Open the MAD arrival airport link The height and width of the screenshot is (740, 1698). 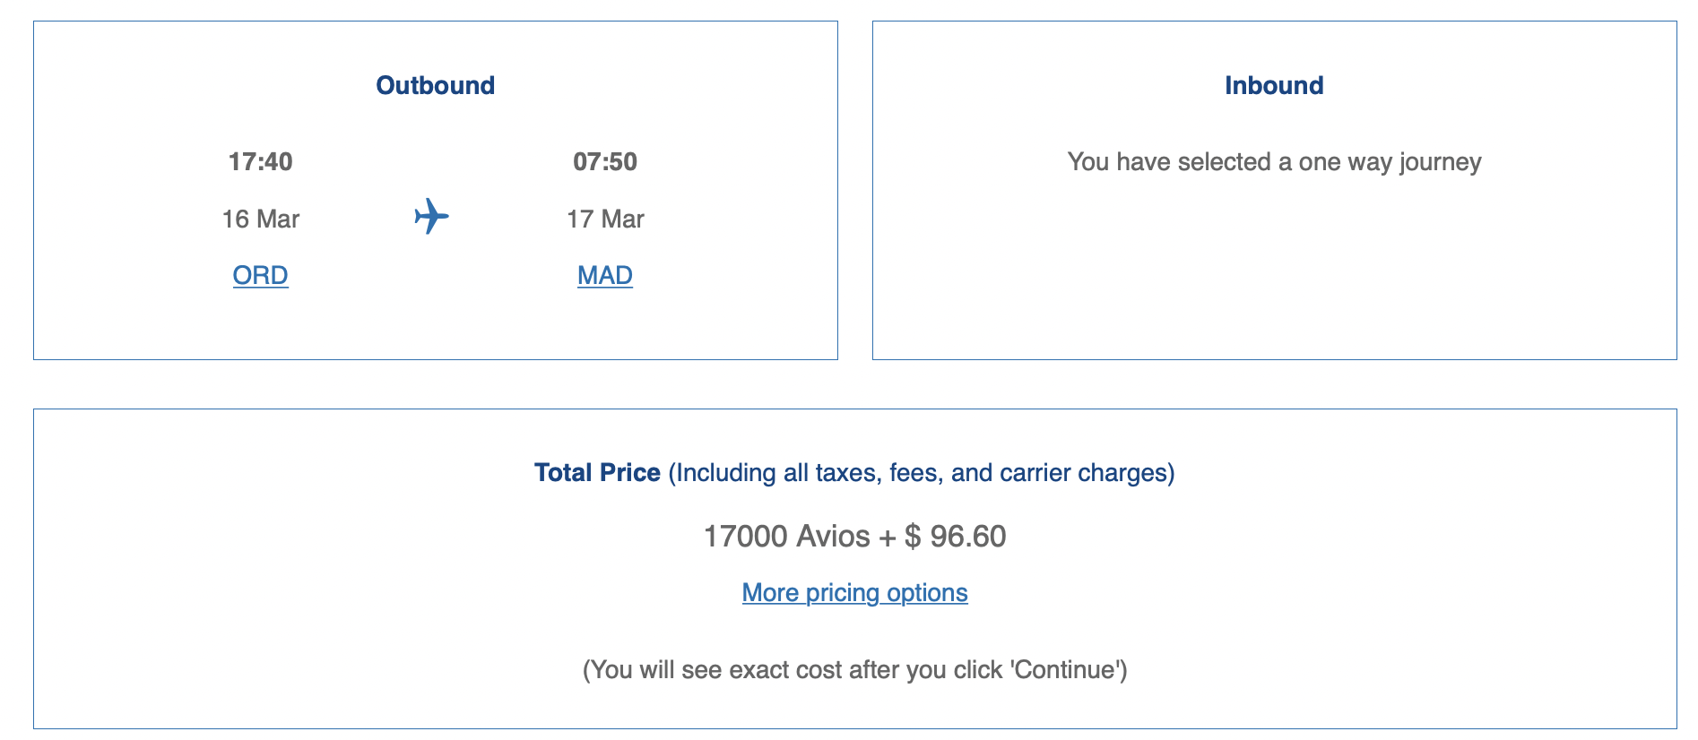605,275
